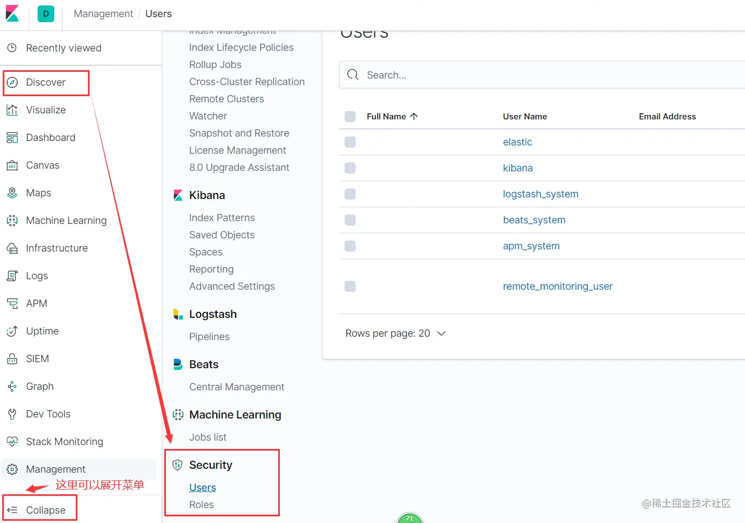The height and width of the screenshot is (523, 745).
Task: Open the Rows per page dropdown
Action: (x=395, y=333)
